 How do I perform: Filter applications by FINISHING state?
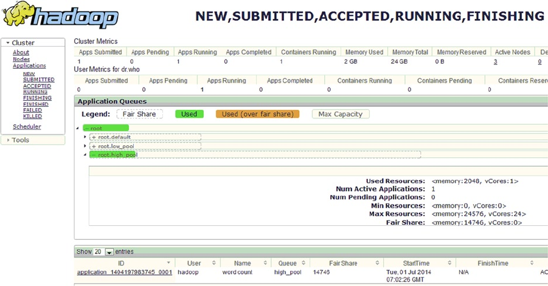tap(37, 98)
